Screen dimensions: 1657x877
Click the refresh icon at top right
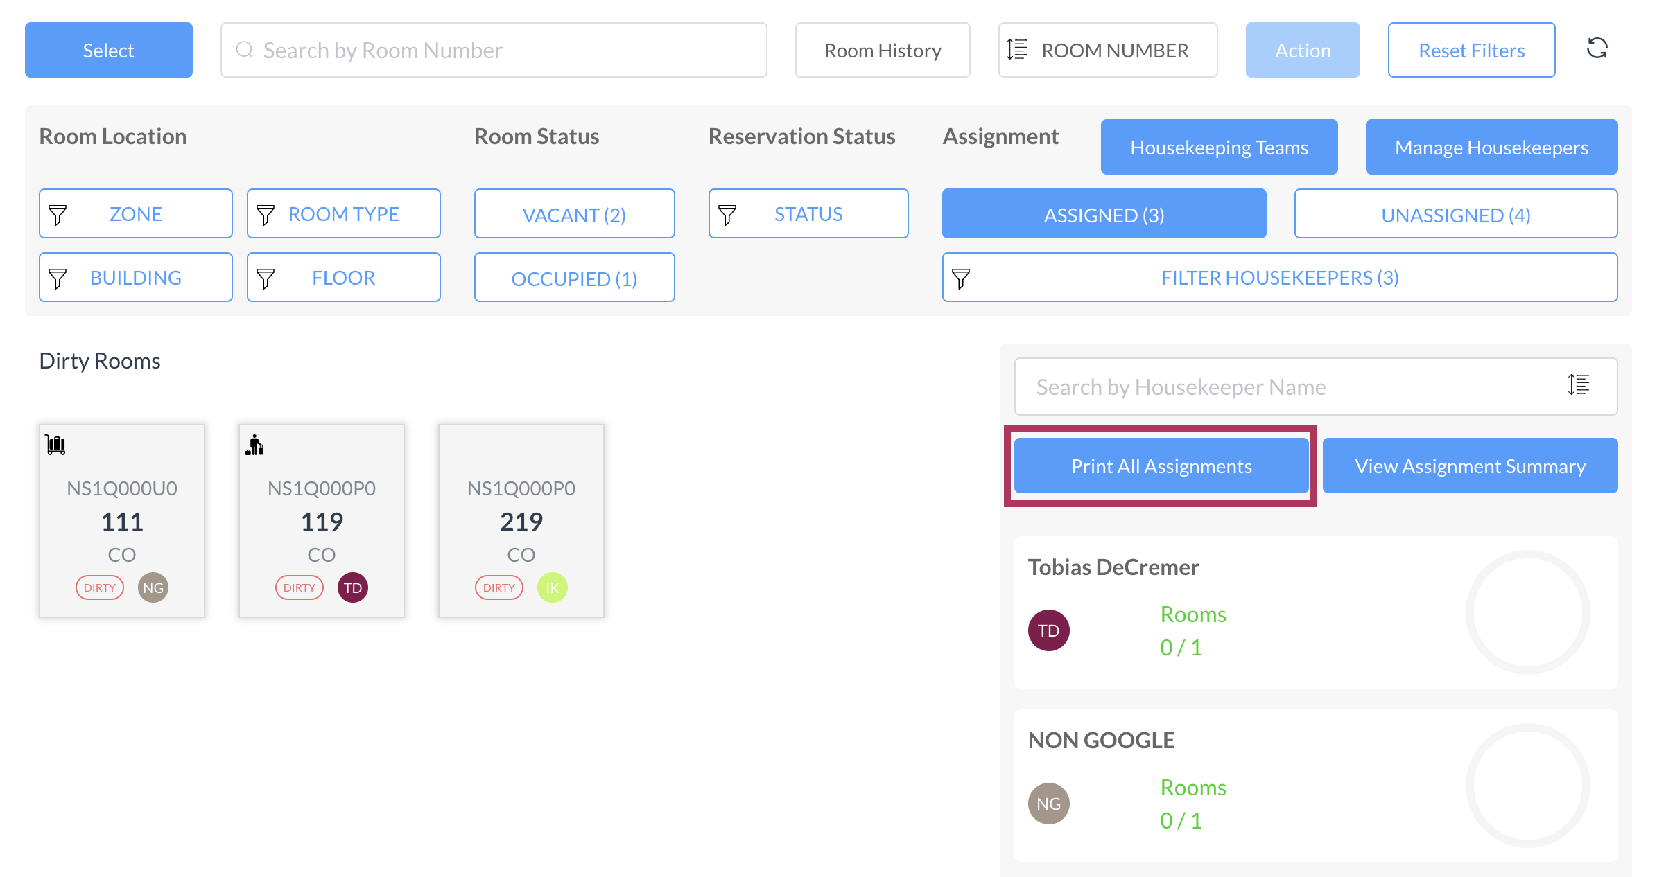(x=1597, y=48)
